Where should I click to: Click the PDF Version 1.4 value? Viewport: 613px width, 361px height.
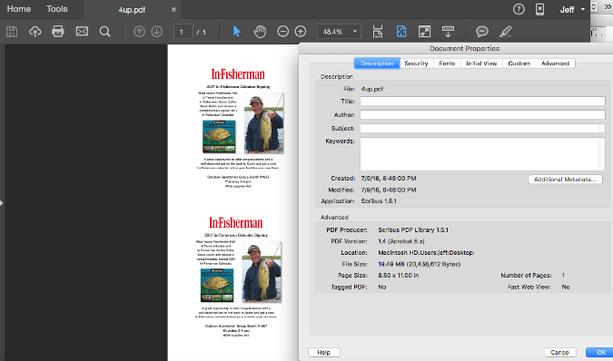point(401,241)
